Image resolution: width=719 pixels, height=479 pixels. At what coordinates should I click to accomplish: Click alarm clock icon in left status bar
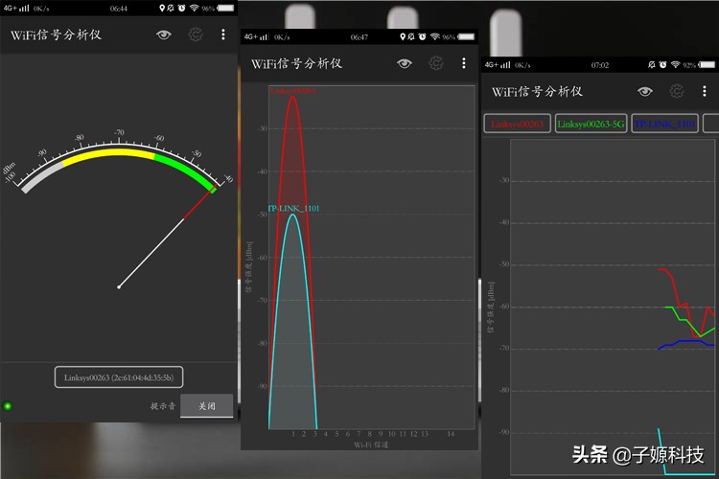coord(181,8)
